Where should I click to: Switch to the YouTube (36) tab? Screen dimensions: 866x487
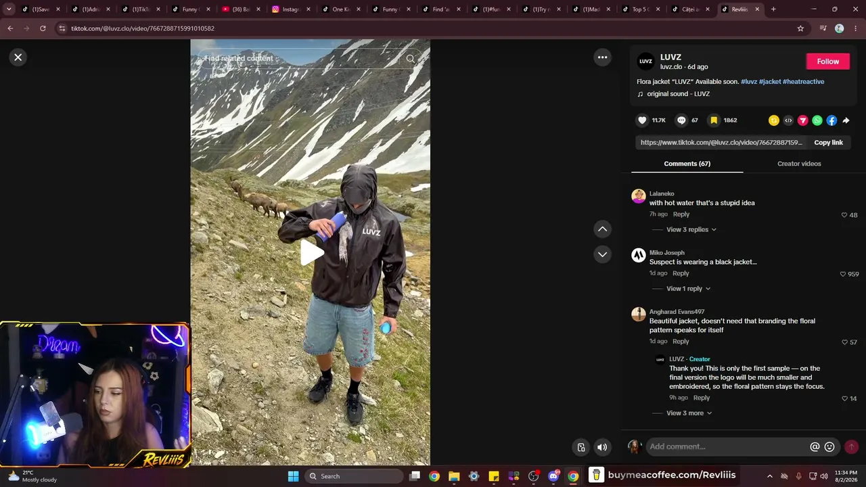tap(241, 9)
